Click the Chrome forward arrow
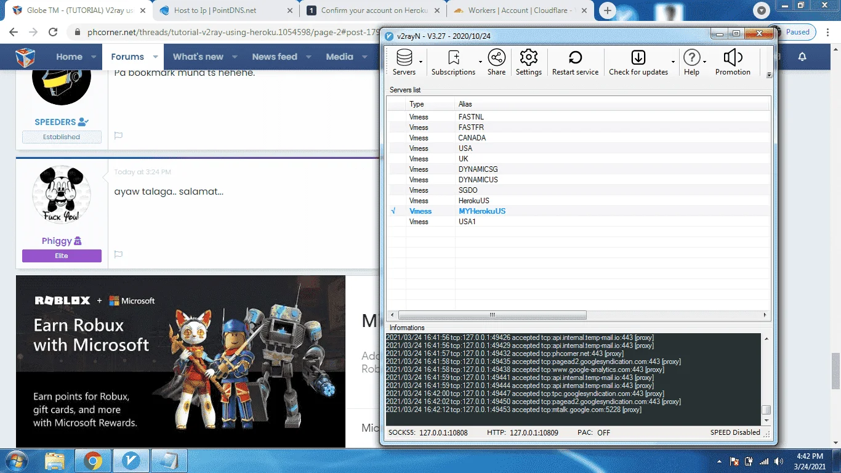841x473 pixels. 33,32
